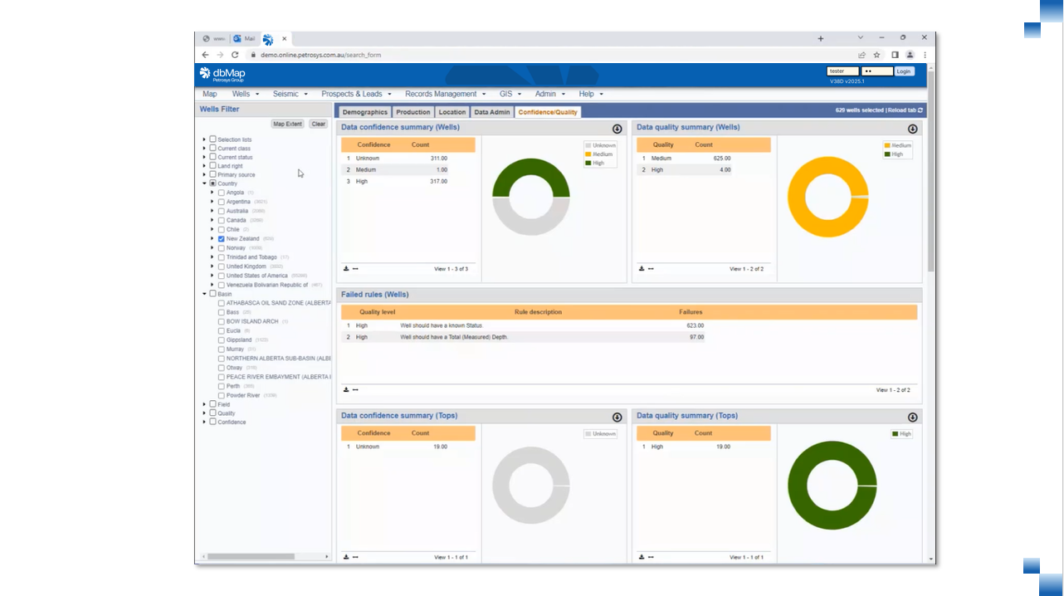Check the New Zealand country filter
This screenshot has height=596, width=1064.
pos(220,238)
